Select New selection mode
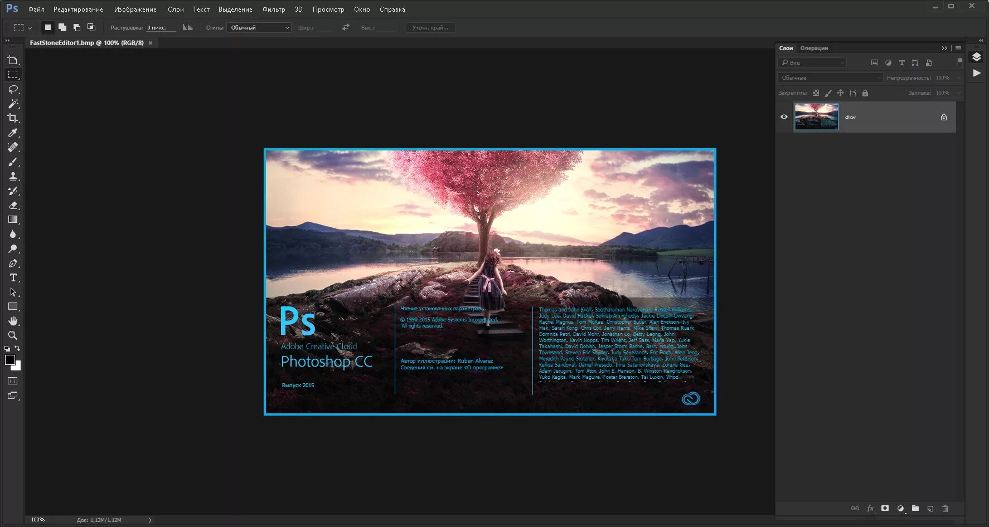Viewport: 989px width, 527px height. [48, 27]
